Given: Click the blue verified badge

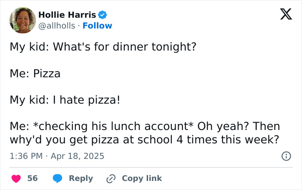Looking at the screenshot, I should coord(103,15).
